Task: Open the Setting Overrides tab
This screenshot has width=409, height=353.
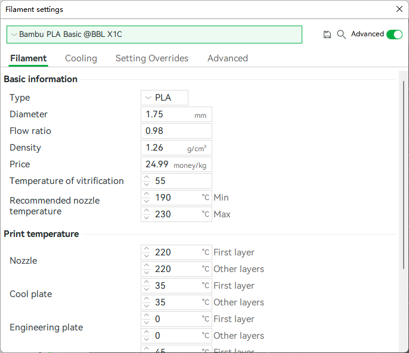Action: (x=152, y=58)
